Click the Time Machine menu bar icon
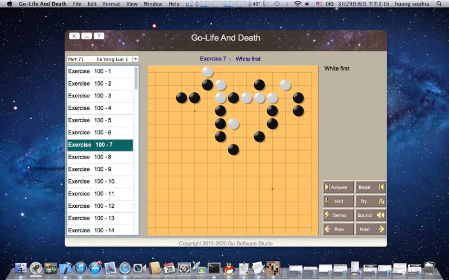The height and width of the screenshot is (280, 449). pos(277,4)
